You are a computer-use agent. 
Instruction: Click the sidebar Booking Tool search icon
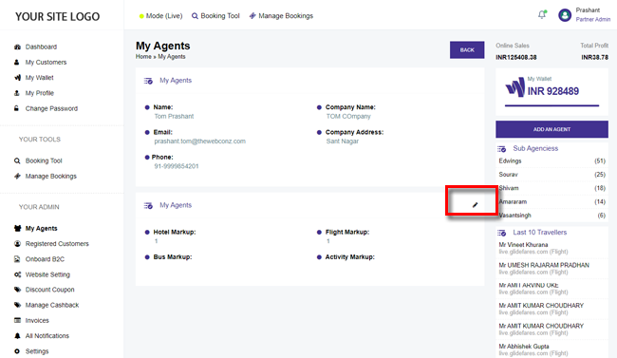[x=17, y=160]
